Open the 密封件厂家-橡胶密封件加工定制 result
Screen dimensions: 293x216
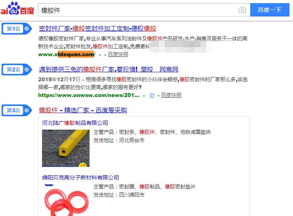97,28
